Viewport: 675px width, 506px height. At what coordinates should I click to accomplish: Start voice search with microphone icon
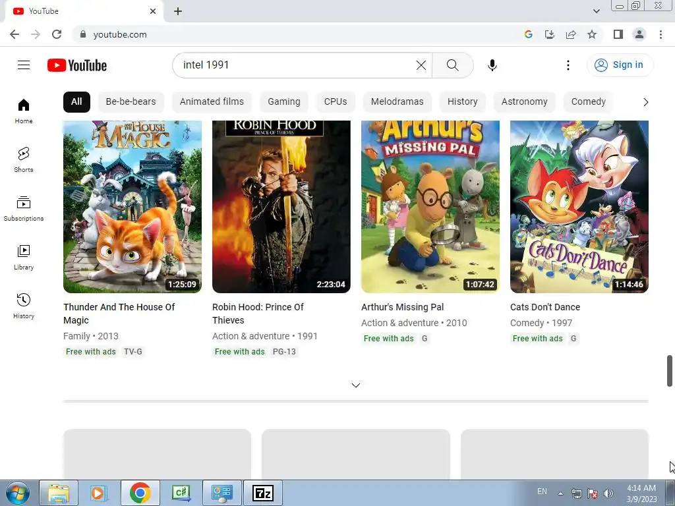pyautogui.click(x=492, y=65)
